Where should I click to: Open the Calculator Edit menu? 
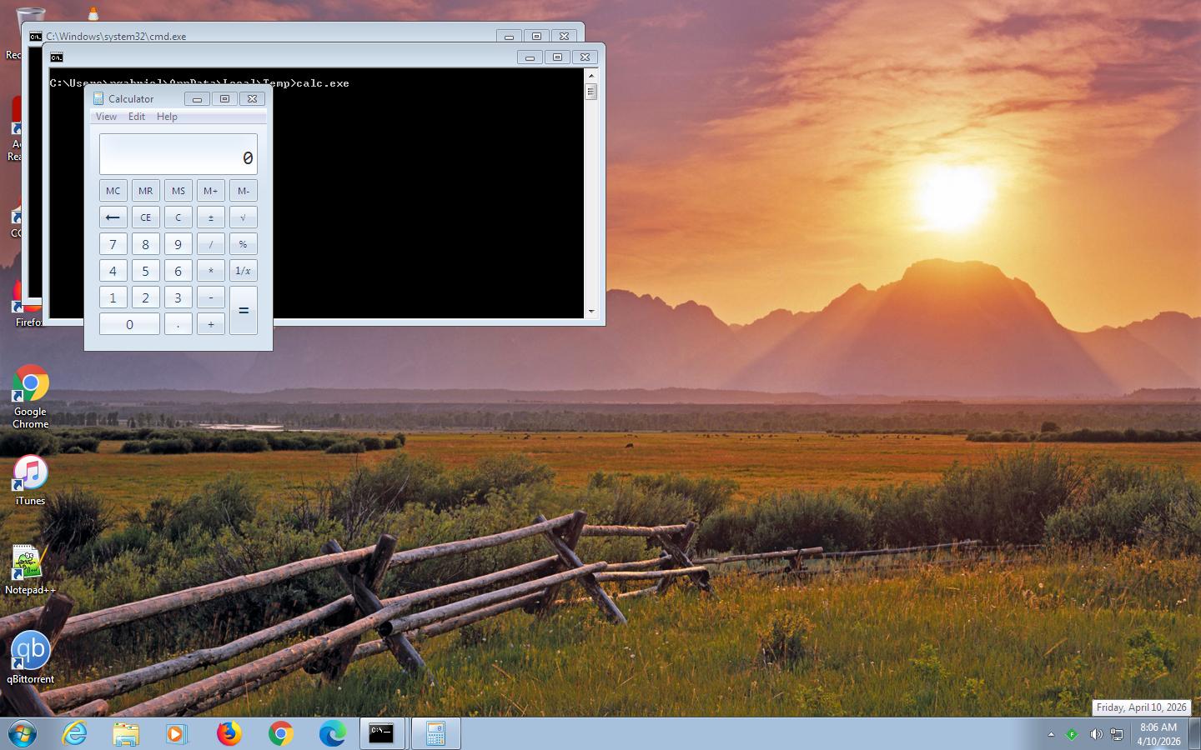[x=136, y=117]
